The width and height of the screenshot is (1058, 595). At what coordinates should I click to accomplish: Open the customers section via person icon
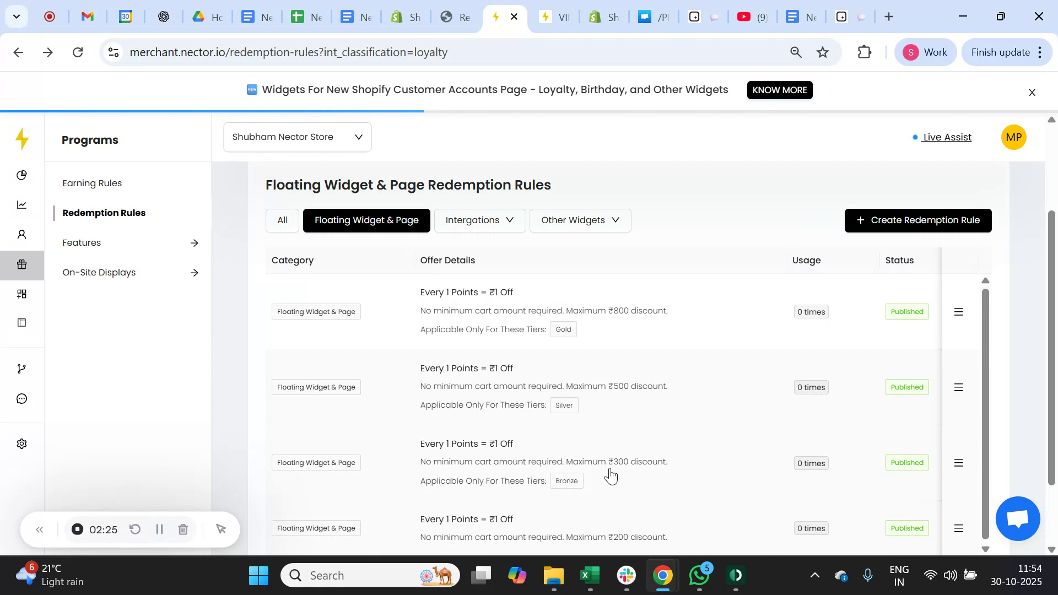21,234
